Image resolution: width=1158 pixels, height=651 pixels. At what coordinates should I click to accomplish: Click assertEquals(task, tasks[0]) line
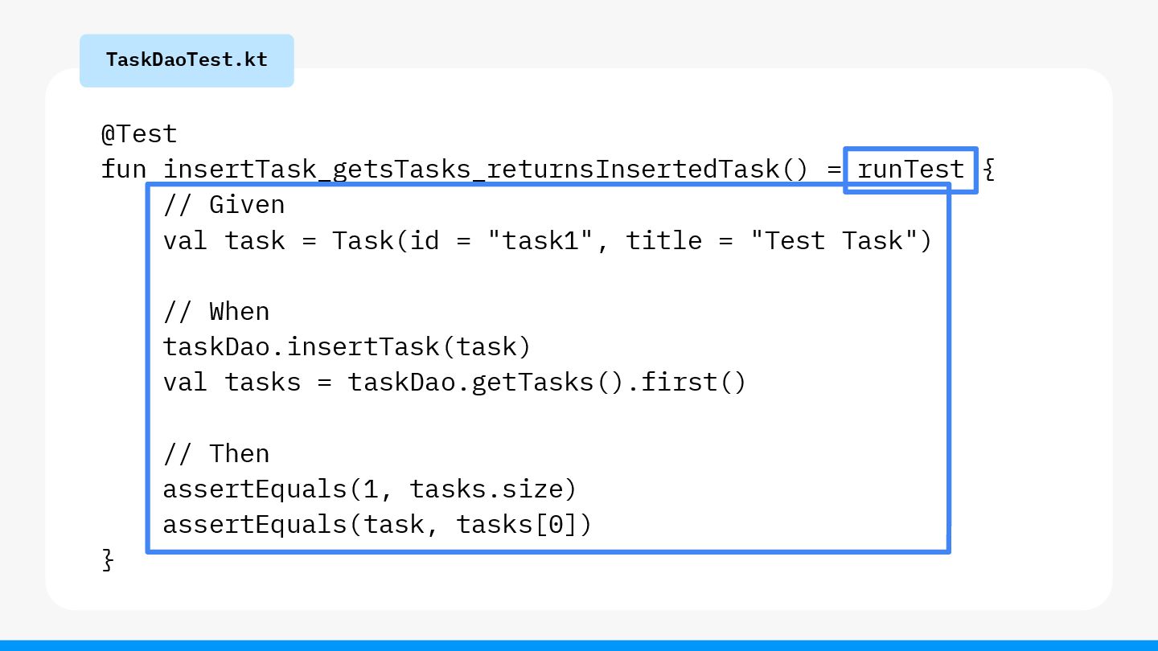378,524
